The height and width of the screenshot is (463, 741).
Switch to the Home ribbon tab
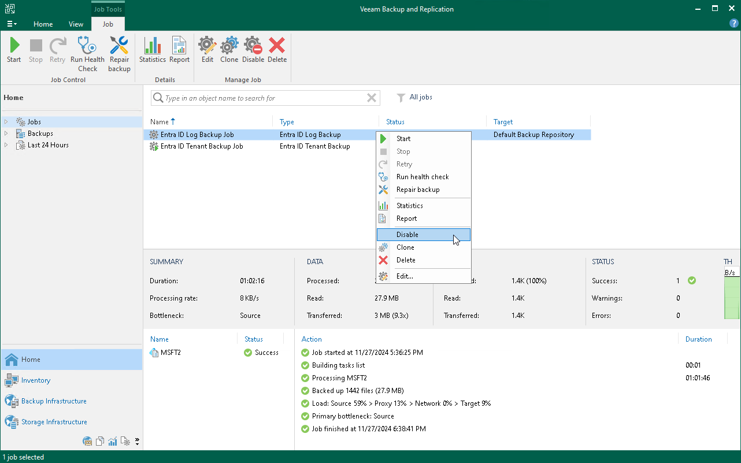click(x=43, y=24)
